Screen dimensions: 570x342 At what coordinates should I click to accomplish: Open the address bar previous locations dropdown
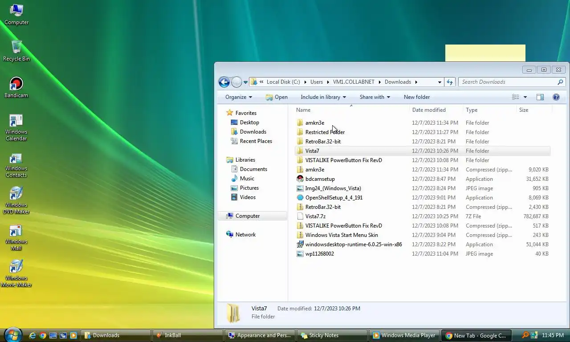click(440, 82)
